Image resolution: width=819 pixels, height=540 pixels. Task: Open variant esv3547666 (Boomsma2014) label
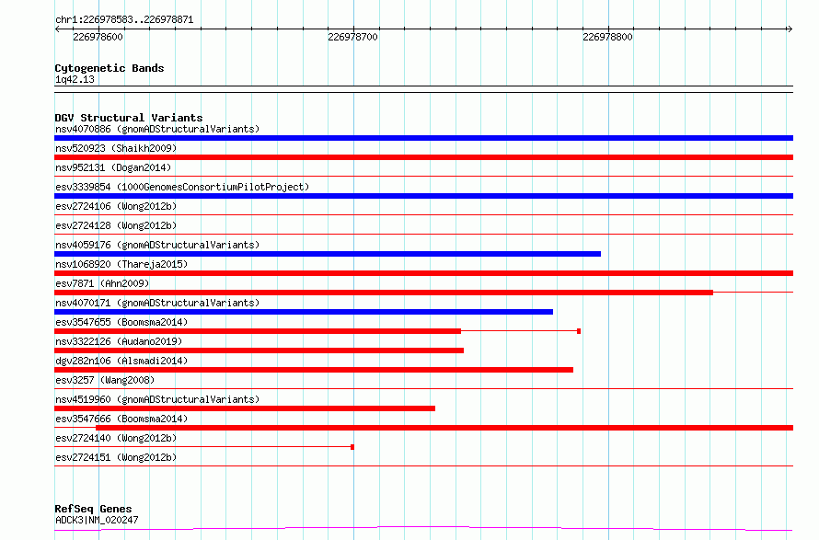pos(121,419)
